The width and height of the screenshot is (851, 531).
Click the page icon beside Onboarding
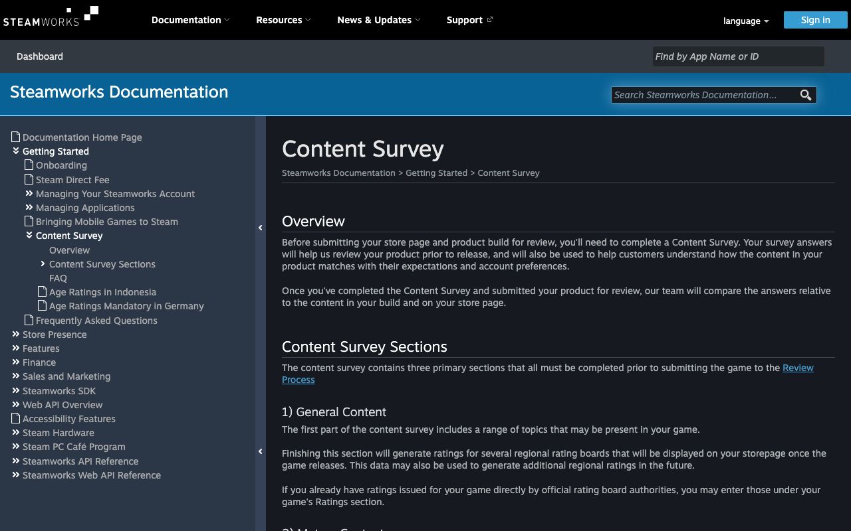(29, 165)
